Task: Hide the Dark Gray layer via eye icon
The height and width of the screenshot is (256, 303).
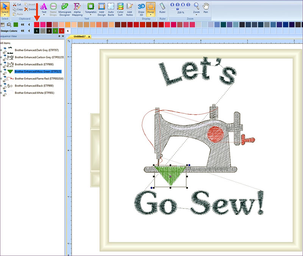Action: coord(4,48)
